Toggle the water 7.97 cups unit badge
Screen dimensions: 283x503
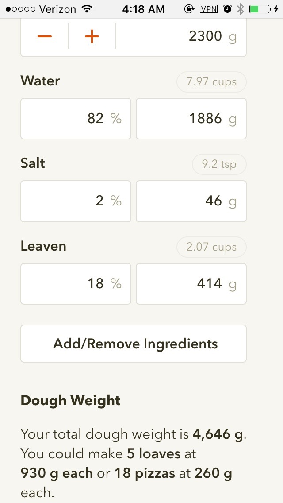point(211,82)
